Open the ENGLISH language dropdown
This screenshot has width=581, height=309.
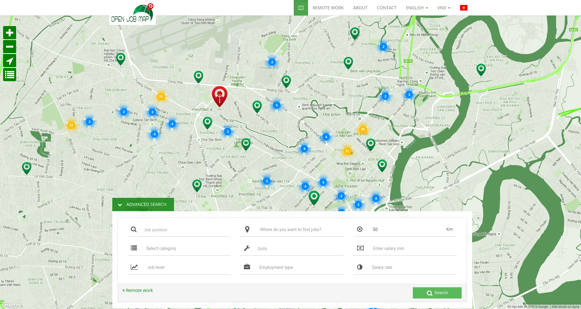(x=417, y=8)
